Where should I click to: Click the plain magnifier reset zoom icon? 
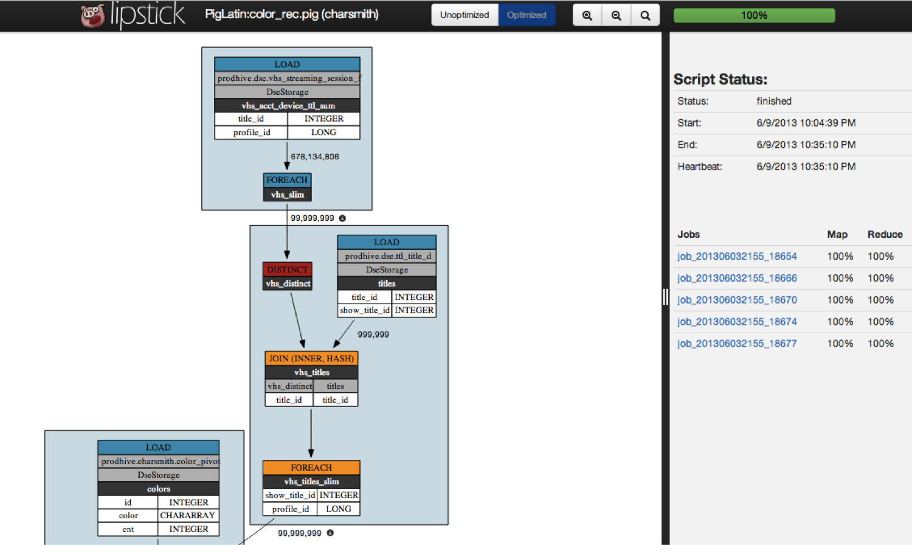[x=645, y=15]
